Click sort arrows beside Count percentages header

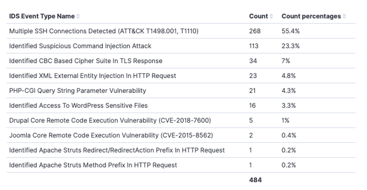pos(344,16)
